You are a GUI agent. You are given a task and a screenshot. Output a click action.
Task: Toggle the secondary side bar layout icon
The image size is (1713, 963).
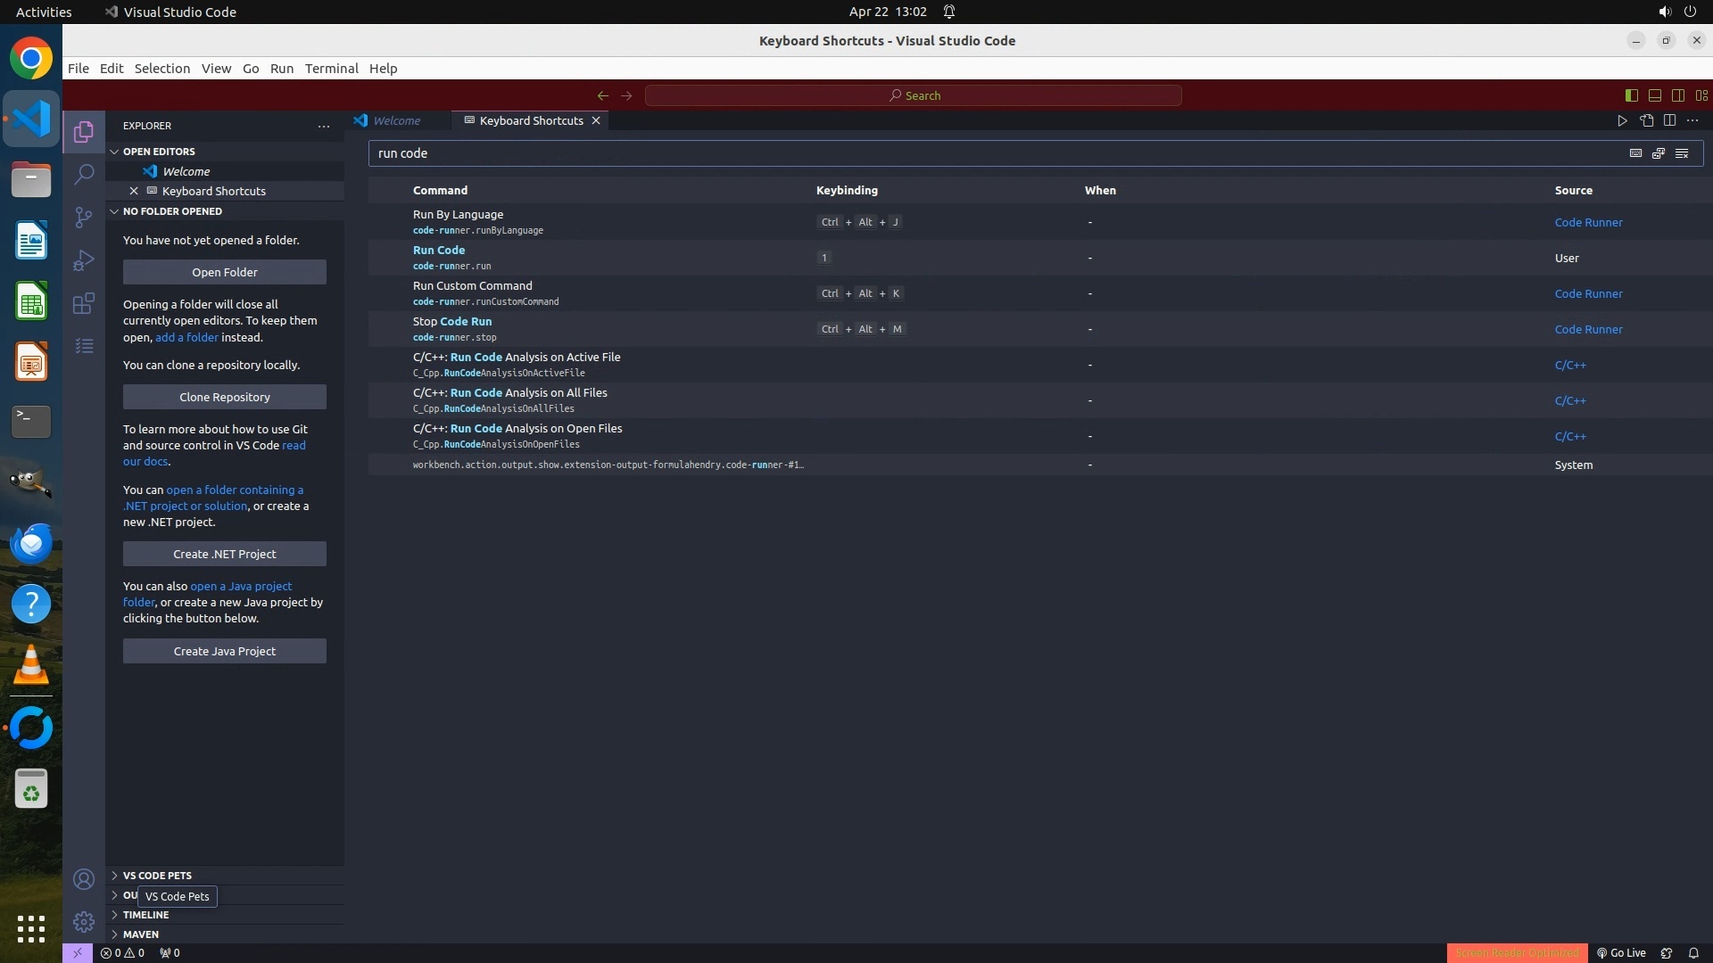coord(1677,95)
